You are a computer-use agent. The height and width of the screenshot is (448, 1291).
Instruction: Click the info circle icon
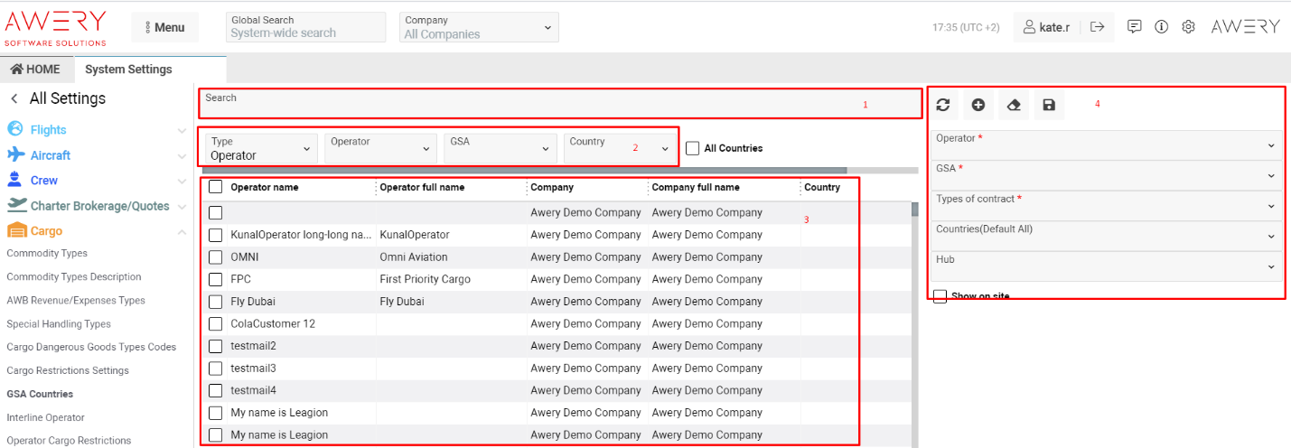coord(1162,27)
